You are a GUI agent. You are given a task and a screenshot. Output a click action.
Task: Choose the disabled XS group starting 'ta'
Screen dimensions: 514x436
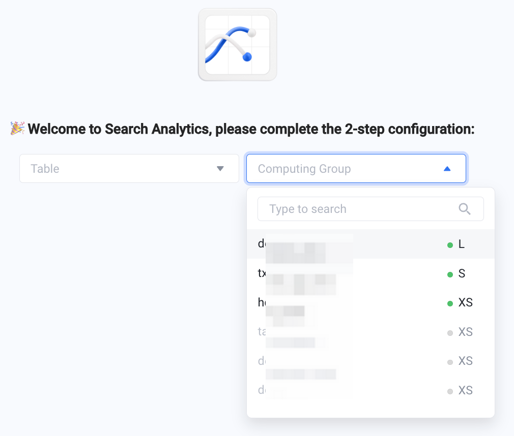tap(370, 332)
